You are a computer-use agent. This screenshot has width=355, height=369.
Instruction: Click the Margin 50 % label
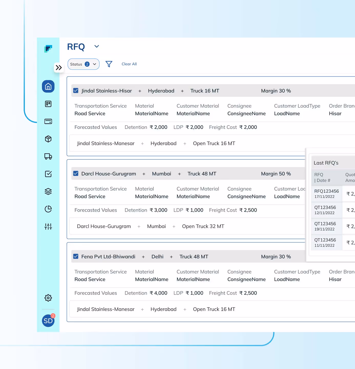pyautogui.click(x=276, y=174)
